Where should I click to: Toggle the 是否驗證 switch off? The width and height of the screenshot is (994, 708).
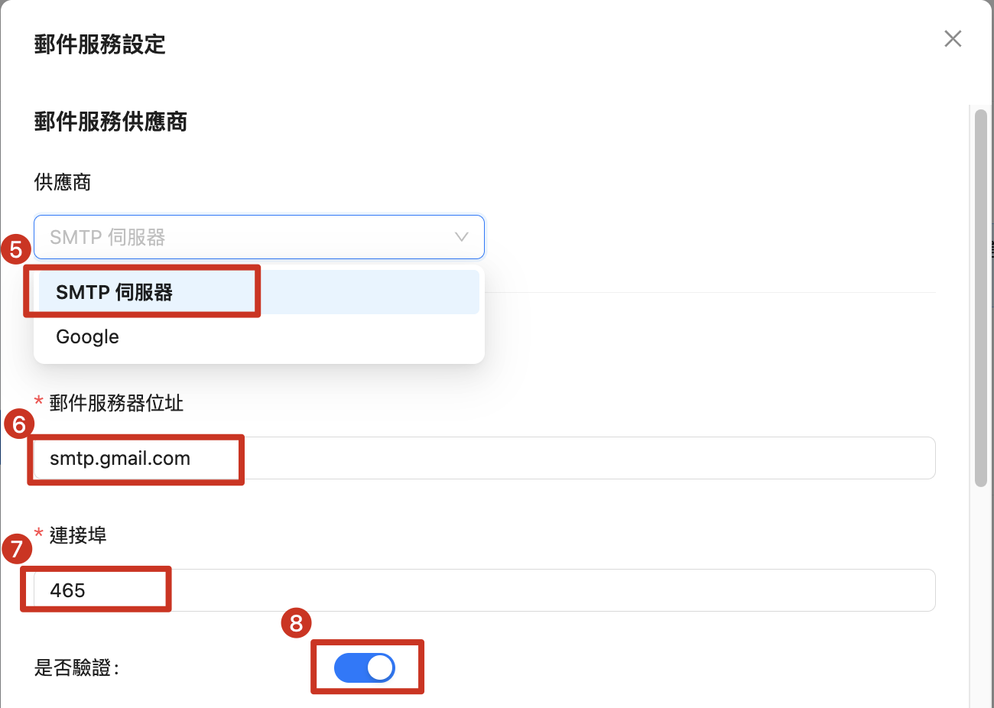[365, 668]
